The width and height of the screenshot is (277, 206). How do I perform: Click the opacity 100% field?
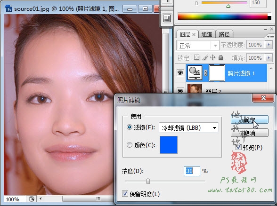256,45
